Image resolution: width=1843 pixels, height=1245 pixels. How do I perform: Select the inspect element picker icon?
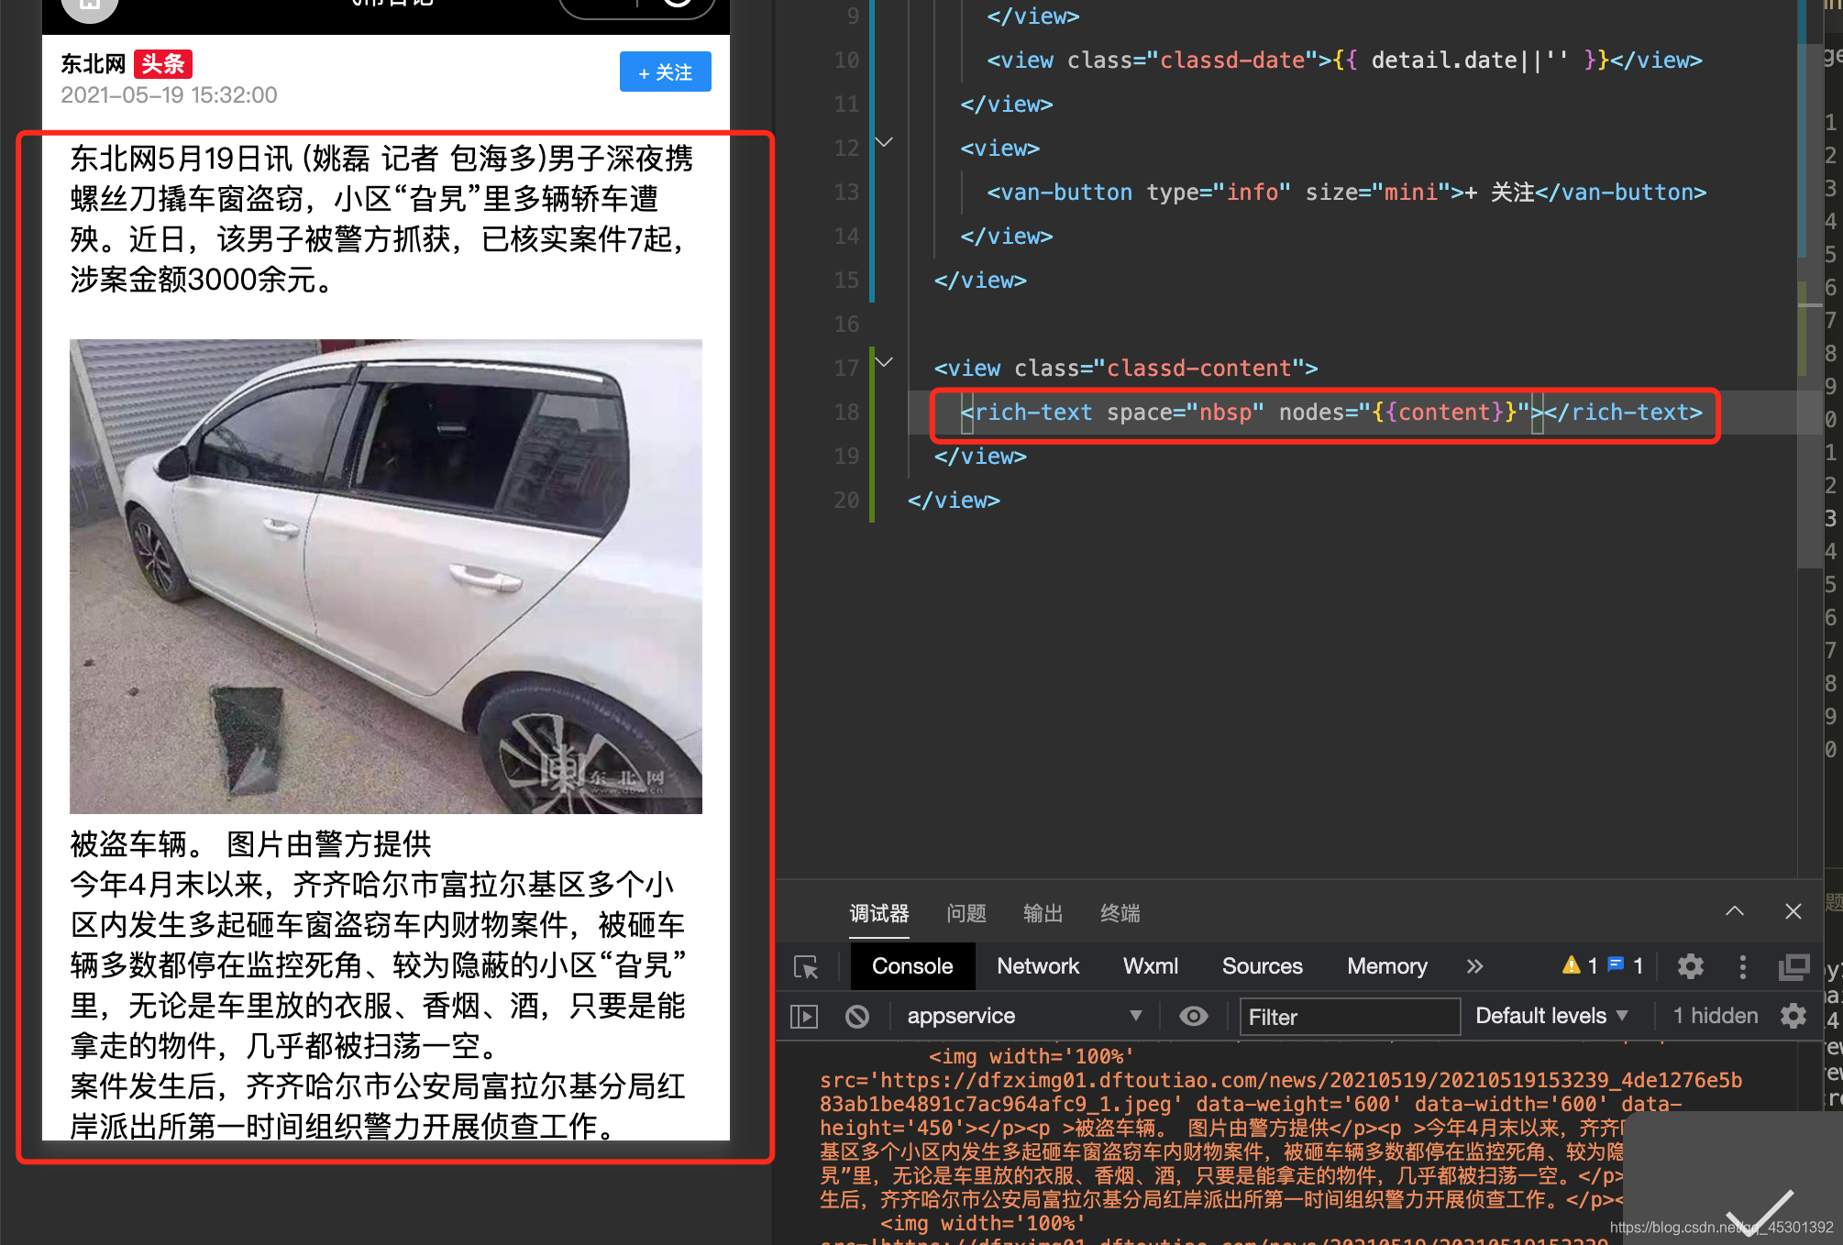(x=805, y=966)
